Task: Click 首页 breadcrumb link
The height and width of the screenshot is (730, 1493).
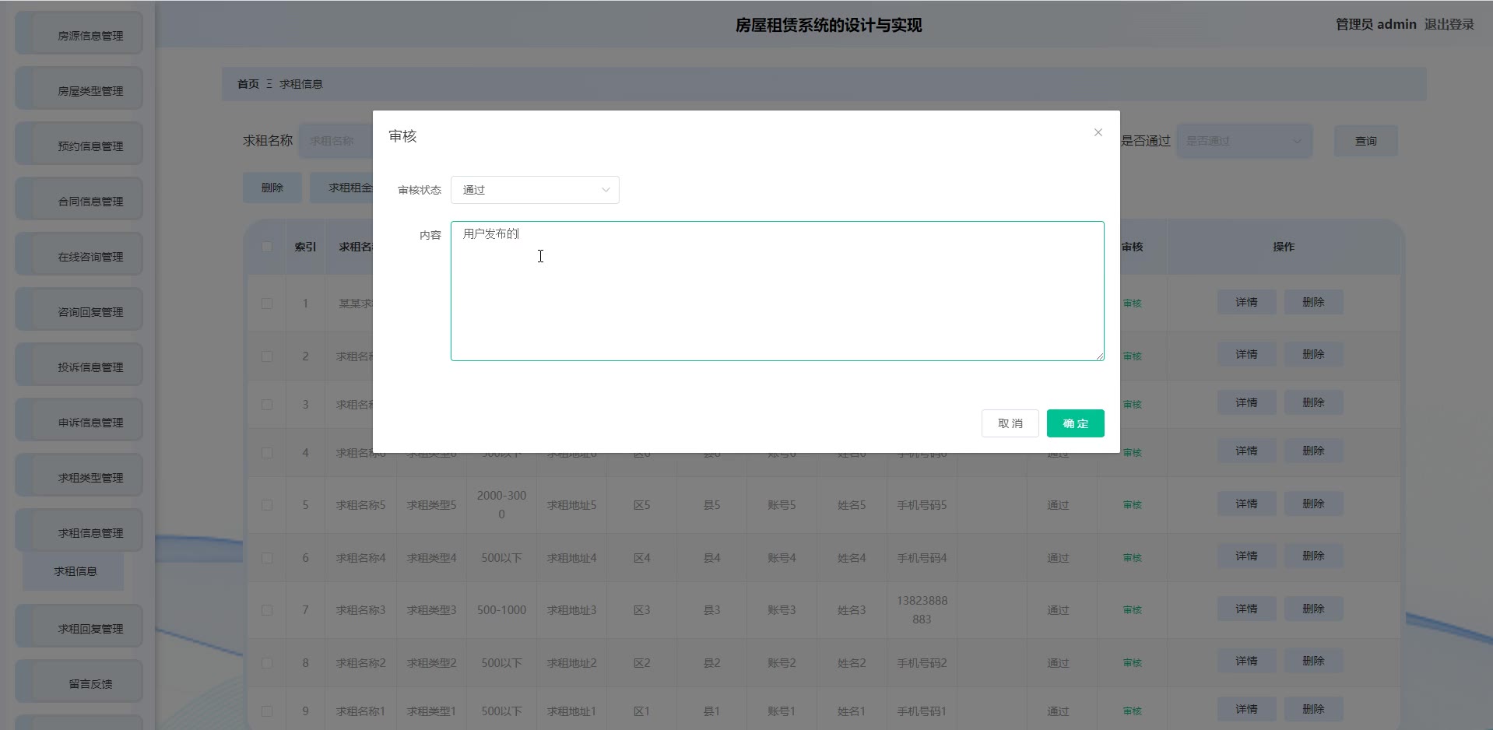Action: click(x=248, y=84)
